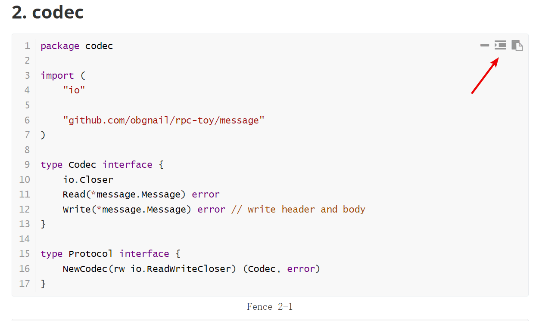Click the 'import' keyword on line 3
The height and width of the screenshot is (321, 542).
(57, 76)
